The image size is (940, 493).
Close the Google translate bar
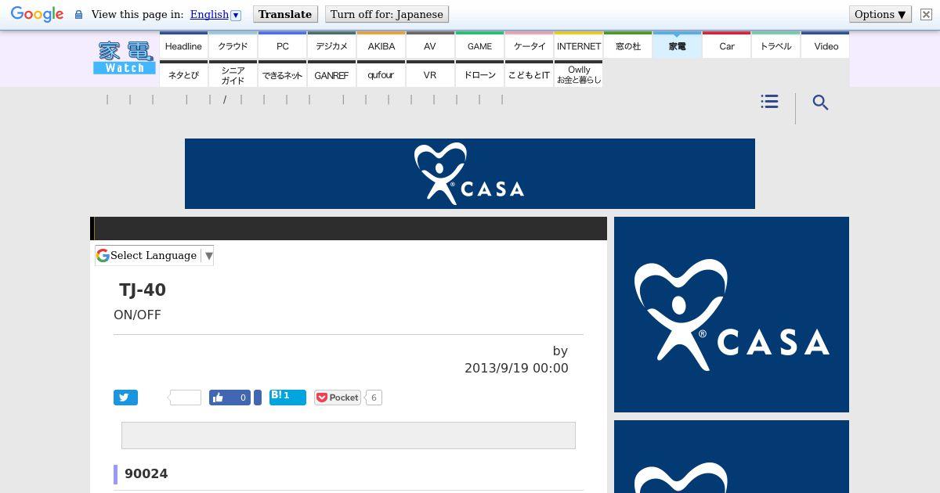point(926,14)
